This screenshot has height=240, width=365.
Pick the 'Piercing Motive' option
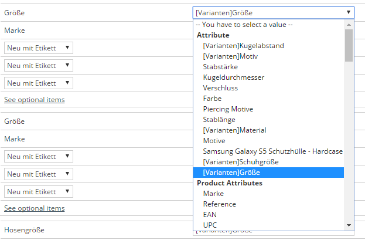(228, 109)
